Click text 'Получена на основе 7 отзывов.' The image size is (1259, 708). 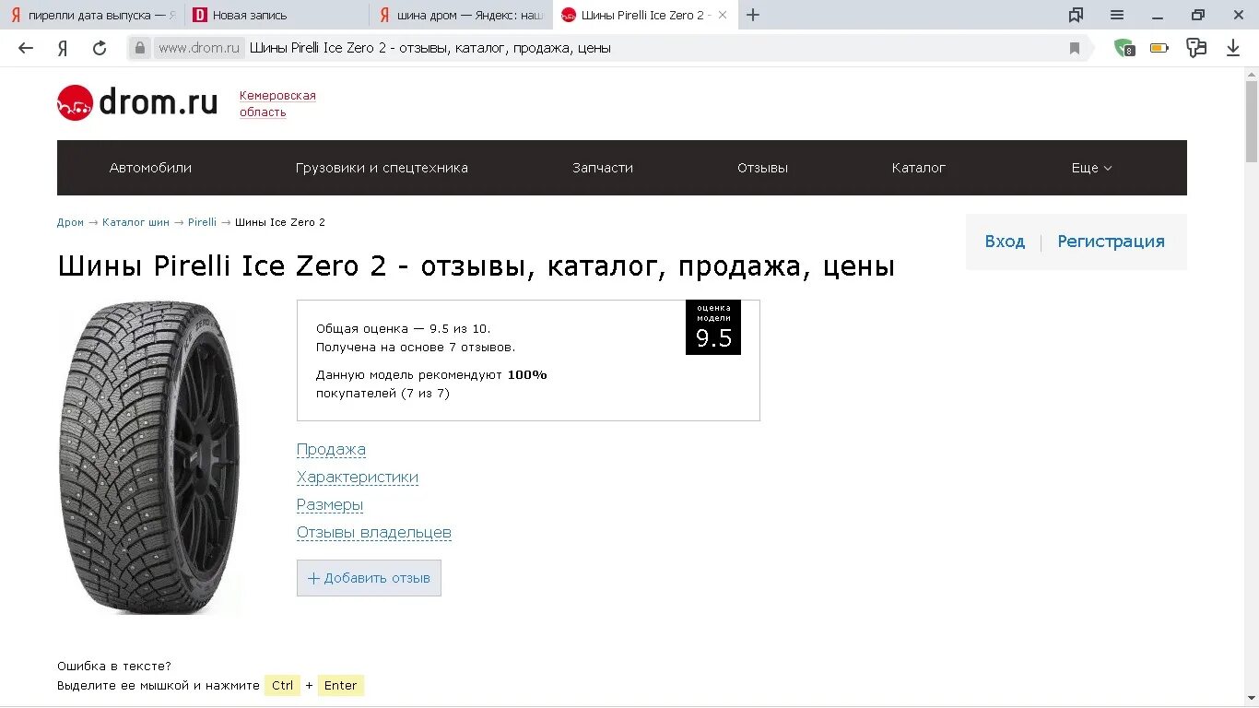point(416,348)
